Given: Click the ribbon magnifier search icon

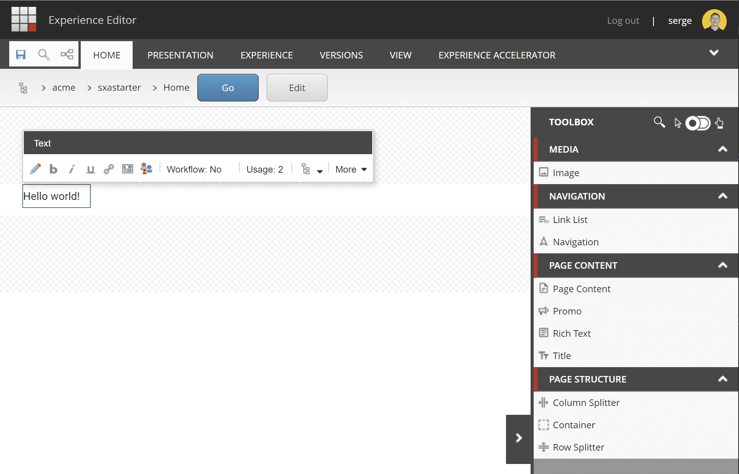Looking at the screenshot, I should pos(44,55).
